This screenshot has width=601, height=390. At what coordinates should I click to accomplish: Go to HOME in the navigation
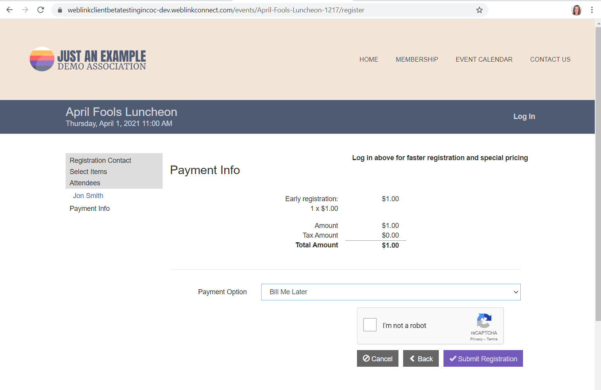369,59
